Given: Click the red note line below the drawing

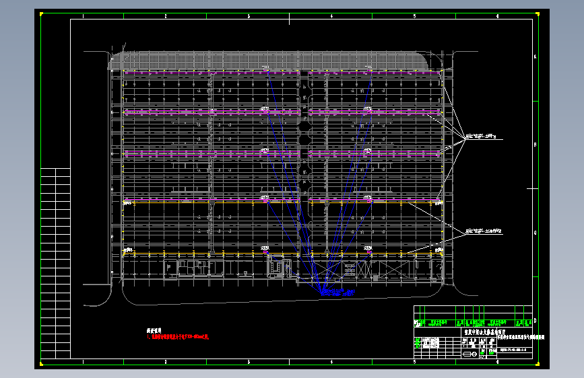Looking at the screenshot, I should coord(178,337).
